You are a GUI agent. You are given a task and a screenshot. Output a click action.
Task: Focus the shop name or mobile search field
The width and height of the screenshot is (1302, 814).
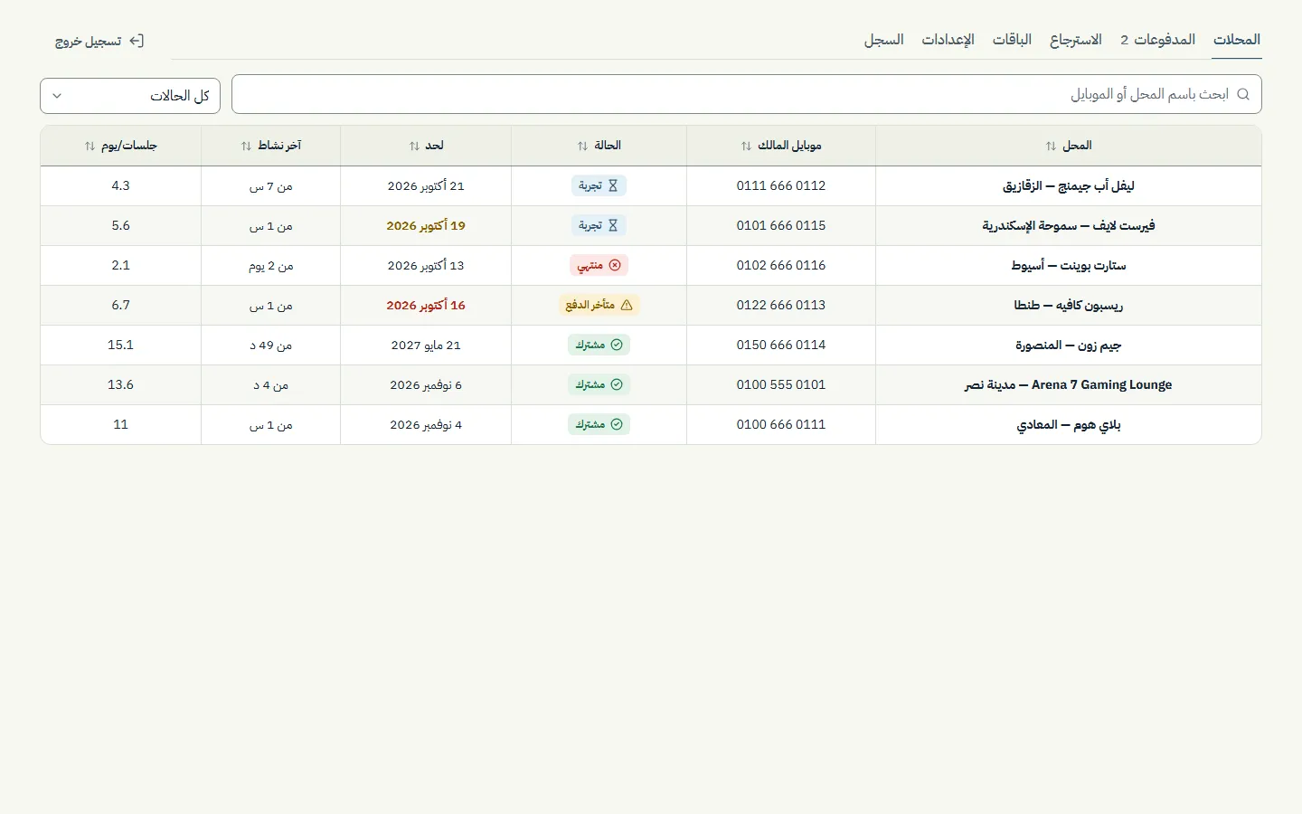click(x=747, y=94)
